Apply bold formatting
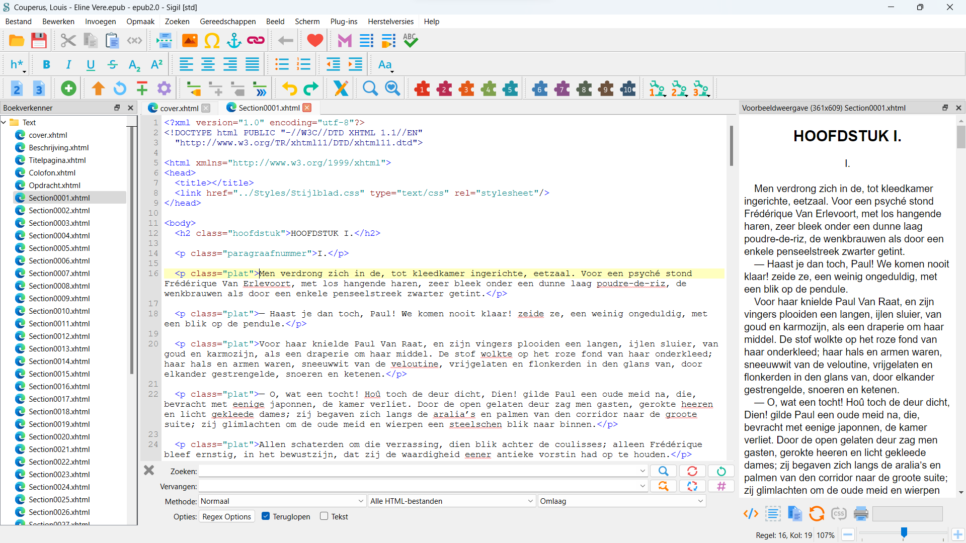This screenshot has width=966, height=543. pyautogui.click(x=46, y=64)
